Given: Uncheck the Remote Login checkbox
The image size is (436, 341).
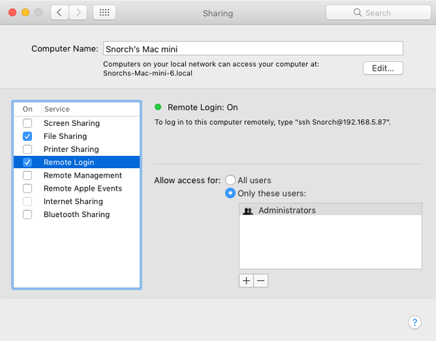Looking at the screenshot, I should point(27,162).
